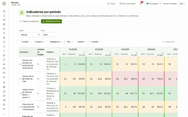
Task: Open the siren alert icon in the sidebar
Action: pos(4,77)
